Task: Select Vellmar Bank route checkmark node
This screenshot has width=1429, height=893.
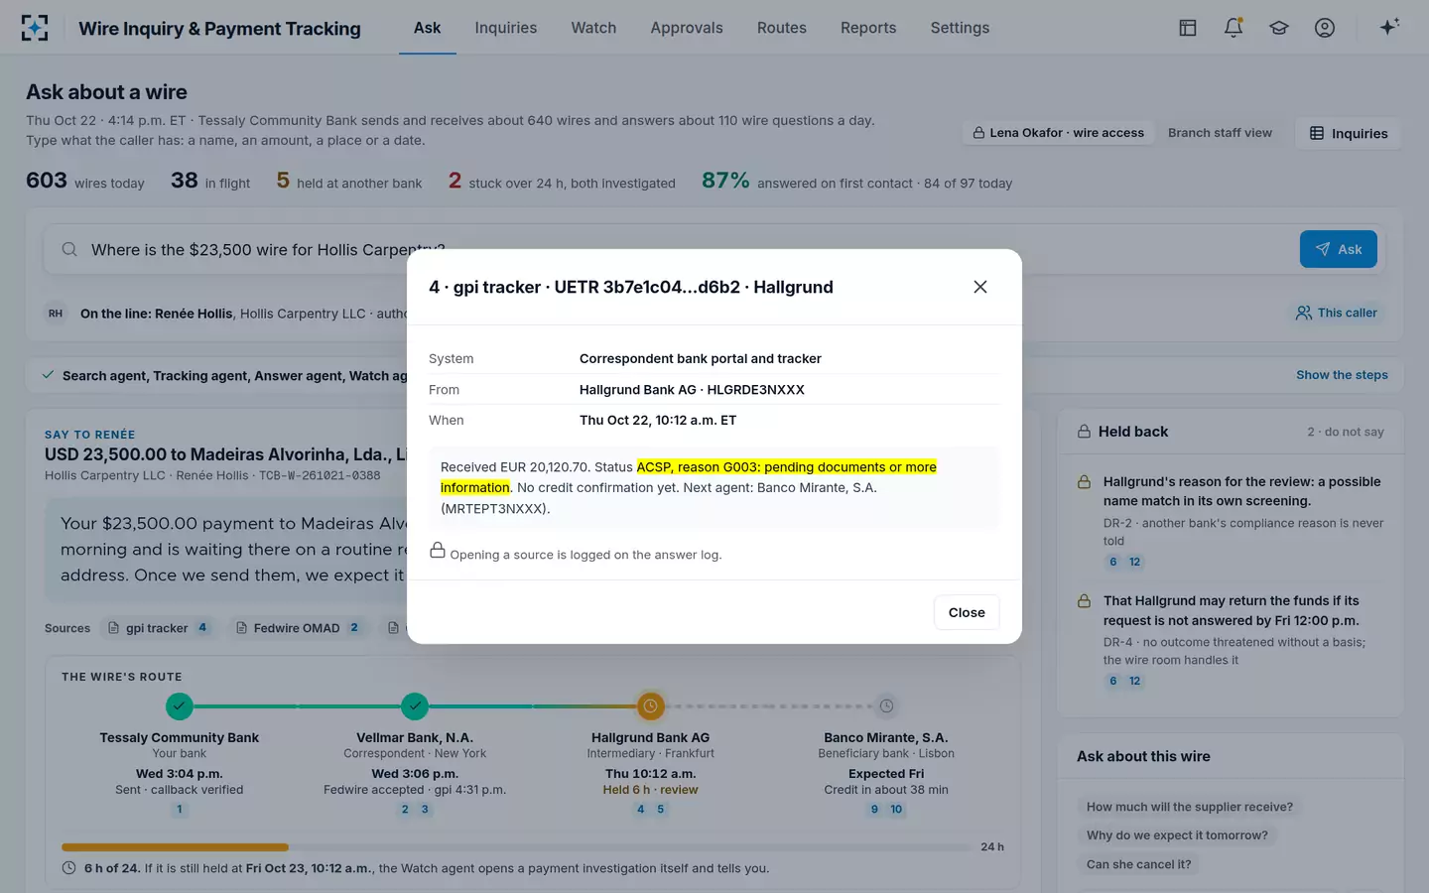Action: tap(415, 706)
